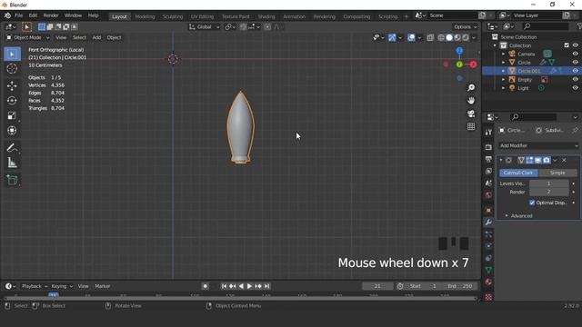Open the Add Modifier dropdown

coord(538,145)
